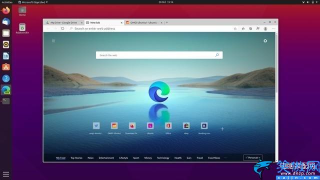The height and width of the screenshot is (180, 320).
Task: Open page settings gear on new tab
Action: click(265, 41)
